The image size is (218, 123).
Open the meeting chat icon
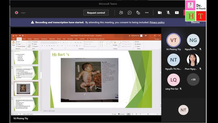click(130, 13)
